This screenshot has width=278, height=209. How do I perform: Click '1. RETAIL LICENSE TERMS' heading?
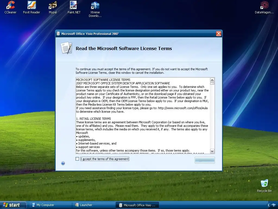(x=93, y=119)
